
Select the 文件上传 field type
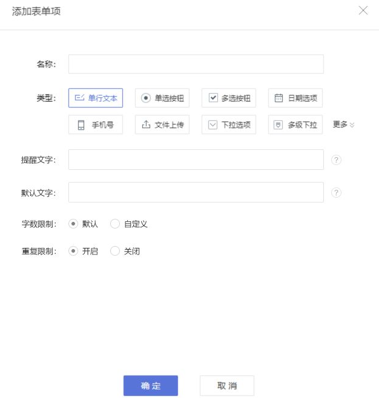(x=162, y=125)
